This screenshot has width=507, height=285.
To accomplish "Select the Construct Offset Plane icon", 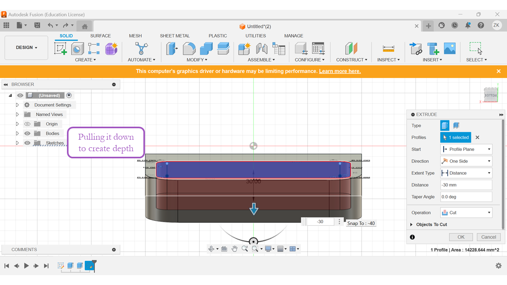I will tap(351, 49).
